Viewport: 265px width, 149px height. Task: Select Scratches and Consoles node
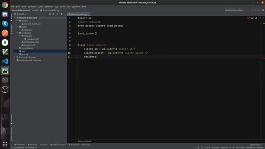(29, 60)
